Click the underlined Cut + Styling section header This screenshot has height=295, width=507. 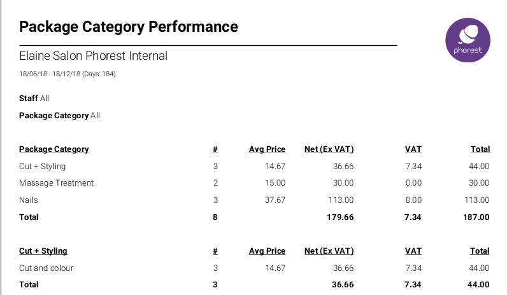pyautogui.click(x=43, y=251)
